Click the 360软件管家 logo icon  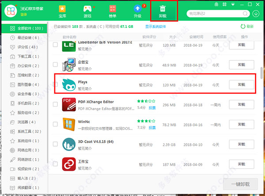coord(11,11)
